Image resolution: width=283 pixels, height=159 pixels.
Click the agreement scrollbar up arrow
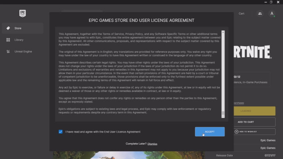coord(223,32)
